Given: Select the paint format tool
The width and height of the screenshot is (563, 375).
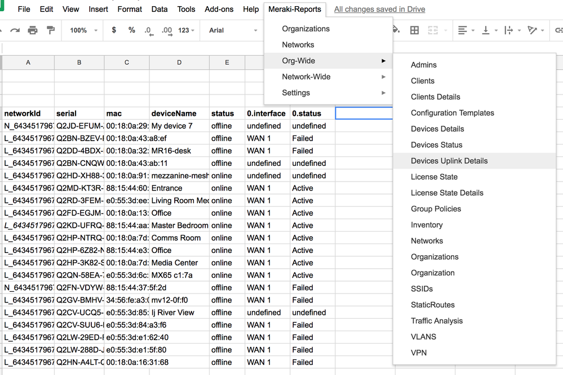Looking at the screenshot, I should (x=51, y=30).
